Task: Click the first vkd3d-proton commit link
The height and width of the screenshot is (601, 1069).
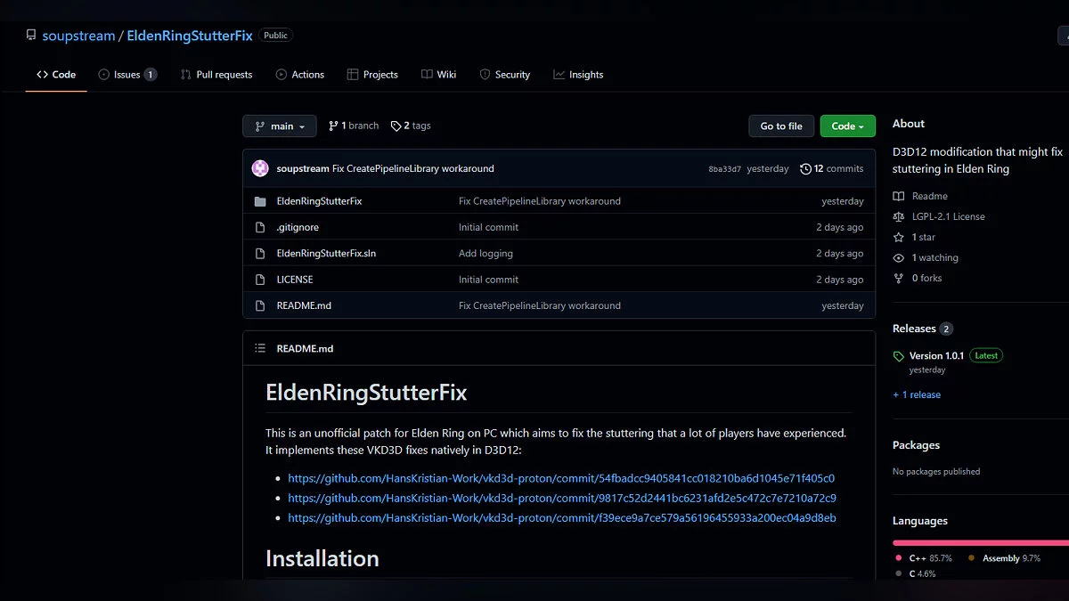Action: click(x=561, y=478)
